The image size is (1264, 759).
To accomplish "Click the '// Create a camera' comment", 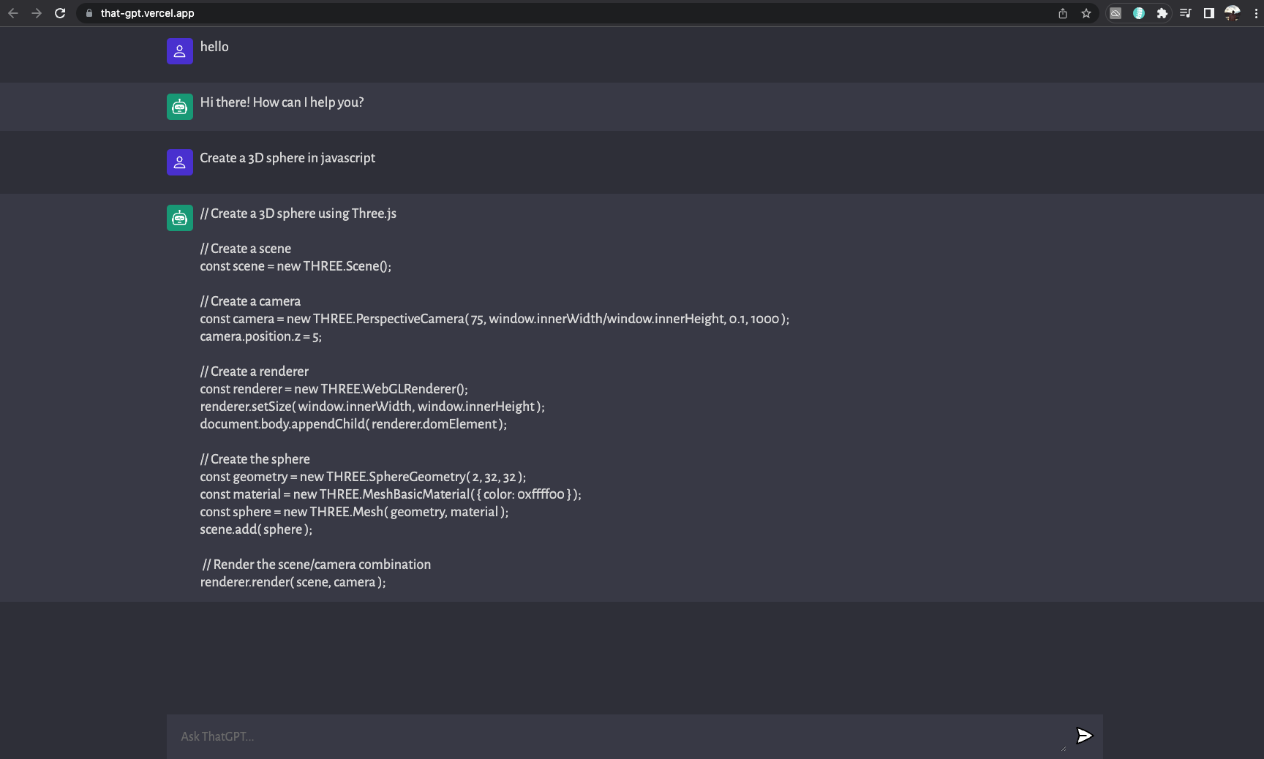I will 250,301.
